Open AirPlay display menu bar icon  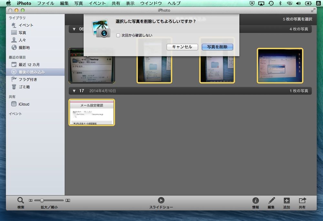[261, 3]
